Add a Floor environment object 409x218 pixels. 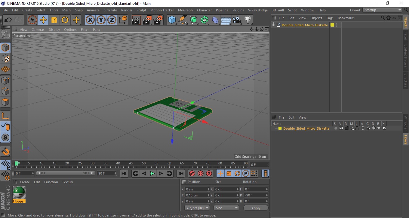pyautogui.click(x=226, y=20)
